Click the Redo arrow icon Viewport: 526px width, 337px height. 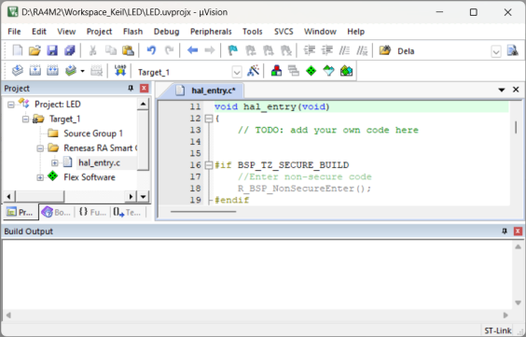169,50
